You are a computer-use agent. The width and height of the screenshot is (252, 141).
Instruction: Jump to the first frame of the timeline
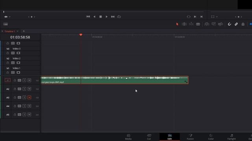88,16
